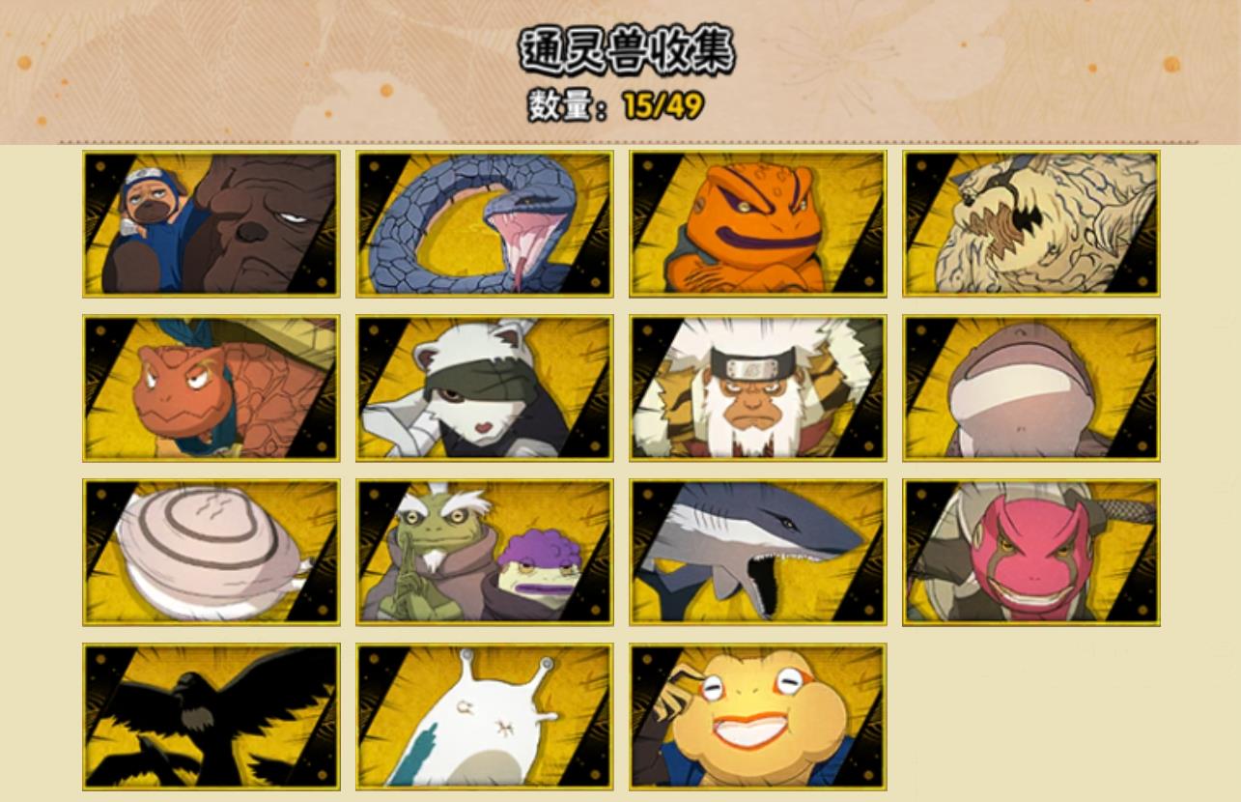Click the 数量 15/49 collection counter
Viewport: 1241px width, 802px height.
point(615,105)
